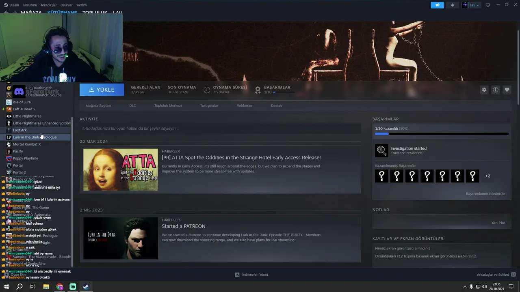
Task: Select Isle of Jura in library
Action: click(22, 102)
